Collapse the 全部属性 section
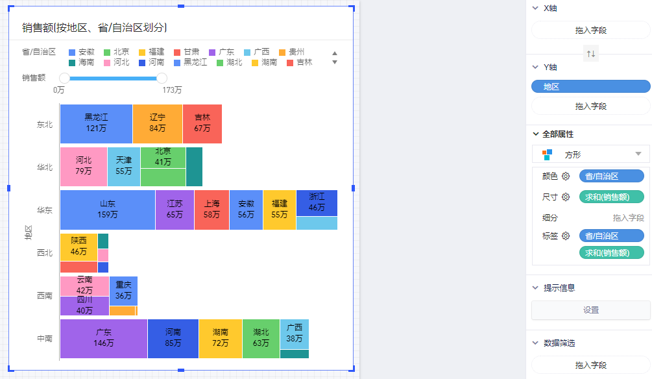Viewport: 652px width, 379px height. 536,134
